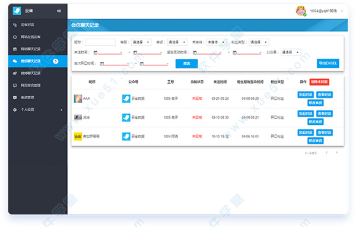Screen dimensions: 356x227
Task: Click the AAA user avatar thumbnail
Action: (78, 99)
